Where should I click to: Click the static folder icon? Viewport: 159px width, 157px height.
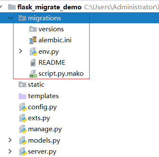pyautogui.click(x=22, y=85)
